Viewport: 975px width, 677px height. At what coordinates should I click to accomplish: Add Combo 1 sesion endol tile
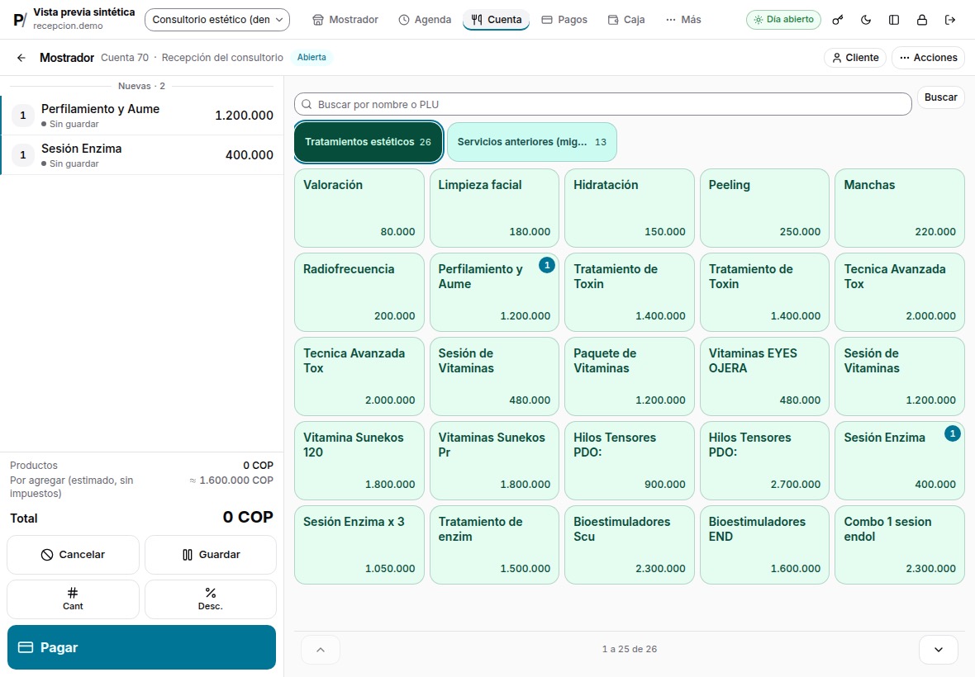(x=900, y=545)
